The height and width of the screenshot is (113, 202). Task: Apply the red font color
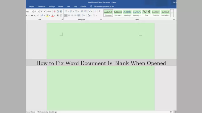pos(53,16)
